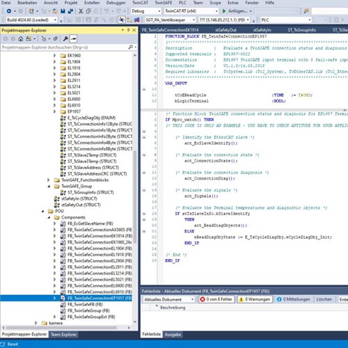Click the pending changes filter icon

[44, 39]
